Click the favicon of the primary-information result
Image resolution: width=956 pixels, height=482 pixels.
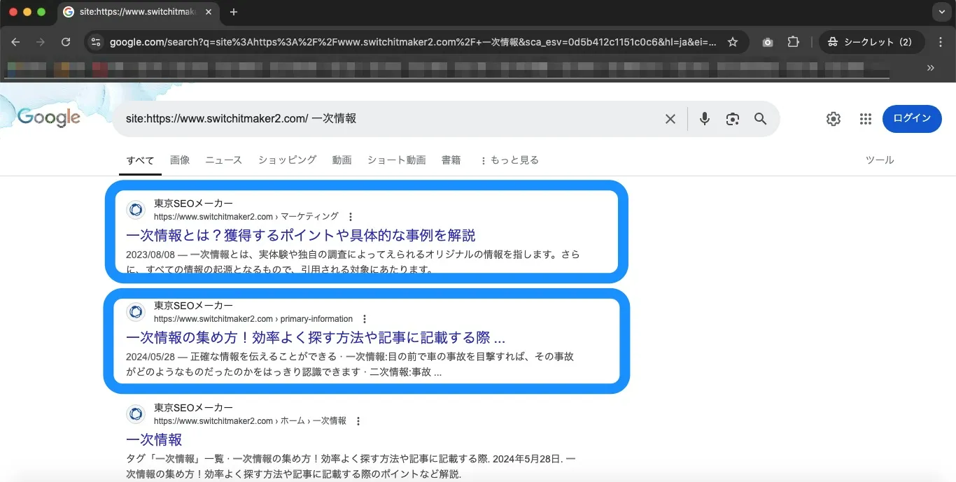[x=136, y=312]
